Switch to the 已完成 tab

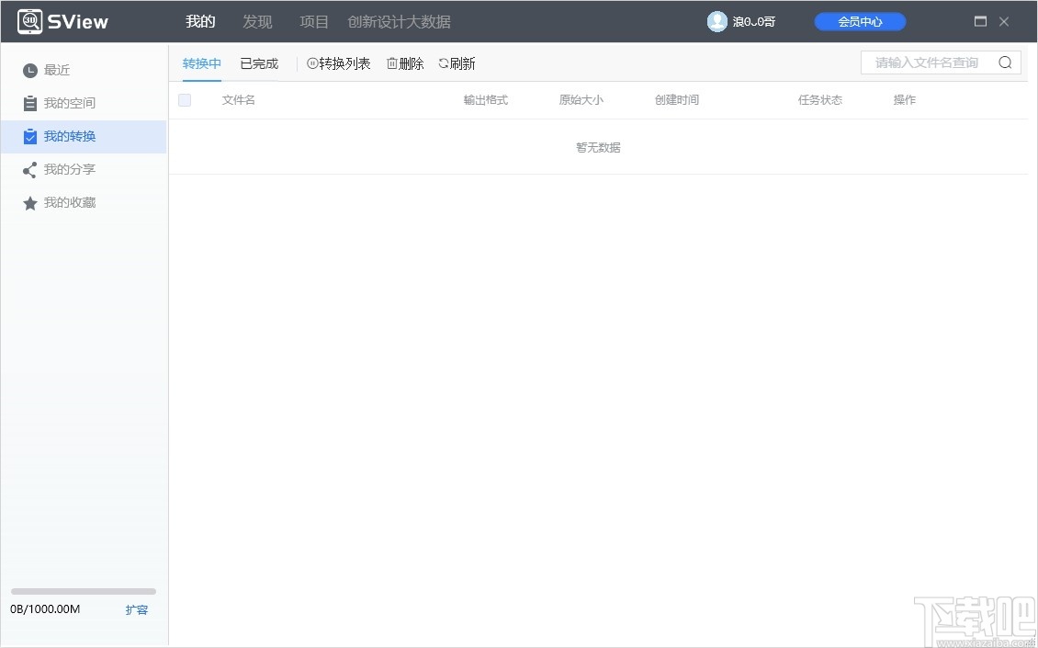point(258,63)
